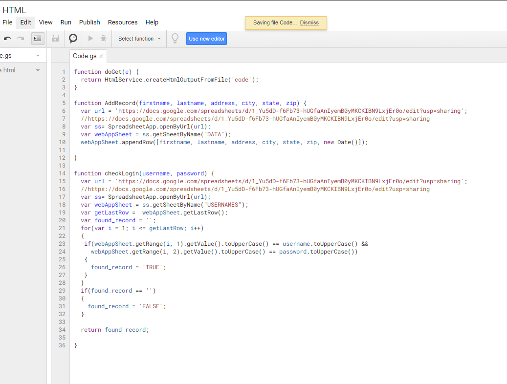Open the Run menu
Image resolution: width=507 pixels, height=384 pixels.
pyautogui.click(x=66, y=22)
